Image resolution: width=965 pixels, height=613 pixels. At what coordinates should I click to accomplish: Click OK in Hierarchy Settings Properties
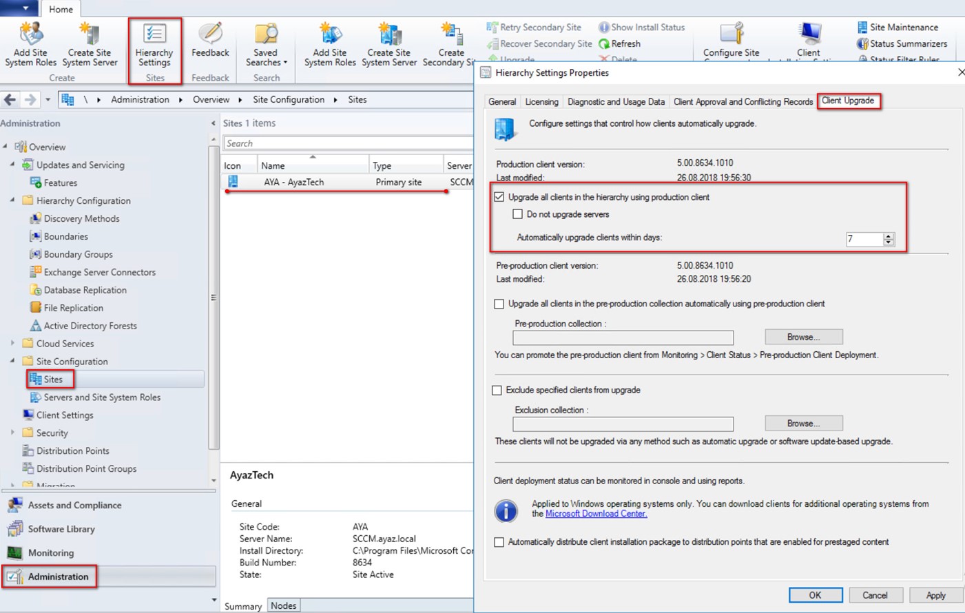[x=816, y=595]
